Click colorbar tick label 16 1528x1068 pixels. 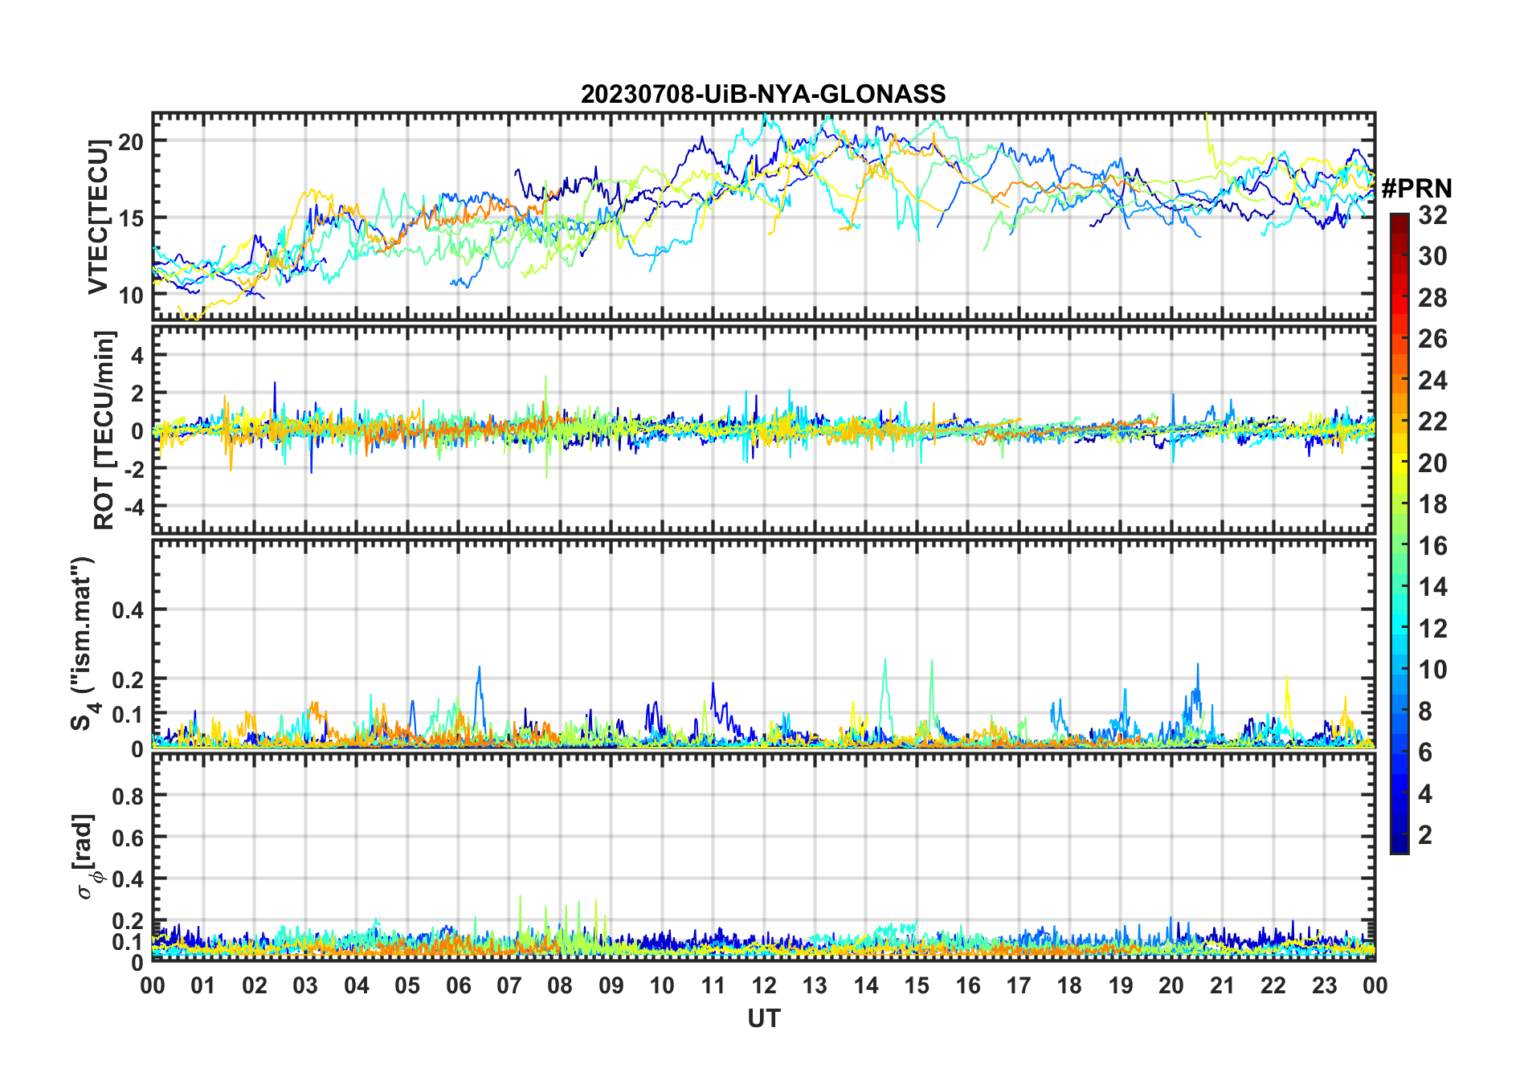[x=1432, y=546]
